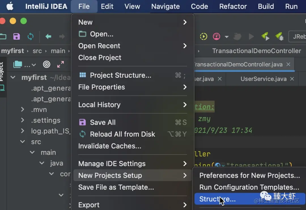This screenshot has width=306, height=210.
Task: Open Manage IDE Settings submenu
Action: (x=133, y=164)
